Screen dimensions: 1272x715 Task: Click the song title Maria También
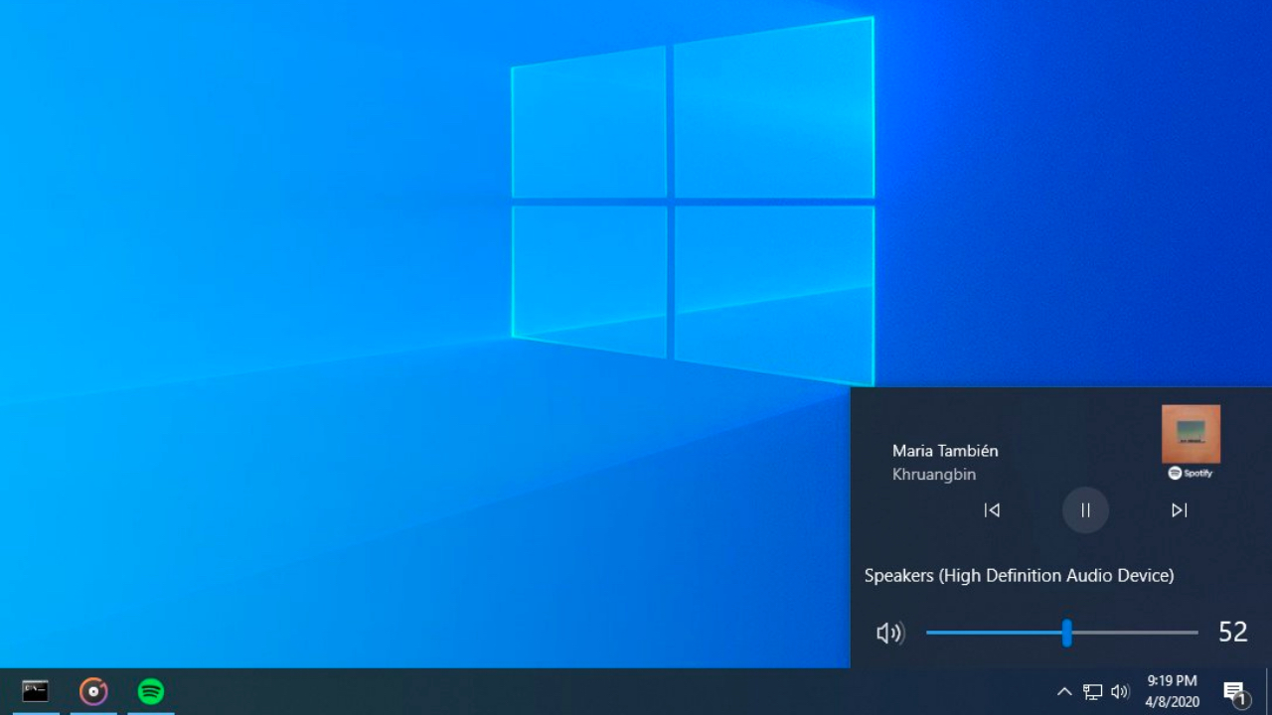pyautogui.click(x=945, y=451)
